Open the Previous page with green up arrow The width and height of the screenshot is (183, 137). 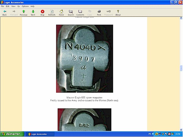(x=23, y=12)
